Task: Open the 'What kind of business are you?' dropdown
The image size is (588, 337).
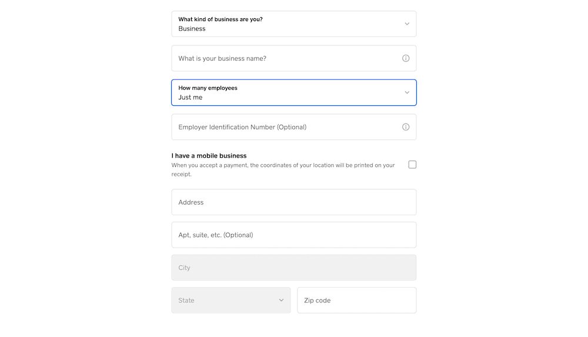Action: (294, 24)
